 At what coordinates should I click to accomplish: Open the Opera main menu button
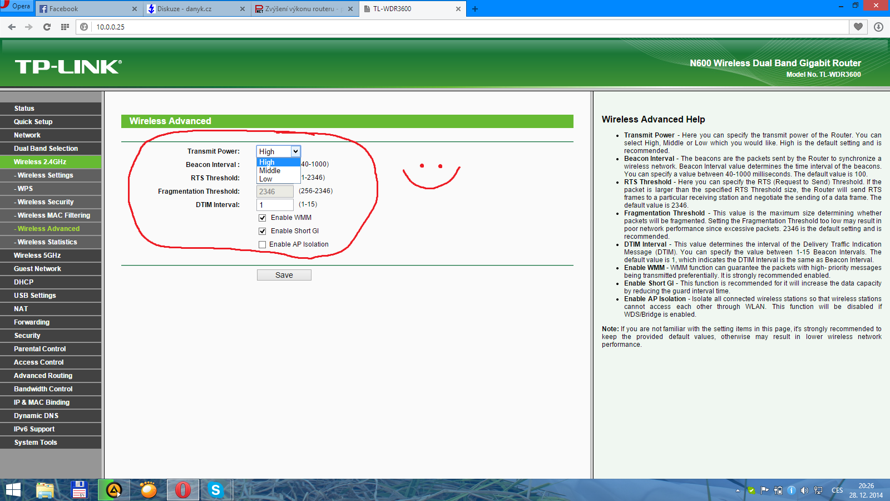pos(17,6)
